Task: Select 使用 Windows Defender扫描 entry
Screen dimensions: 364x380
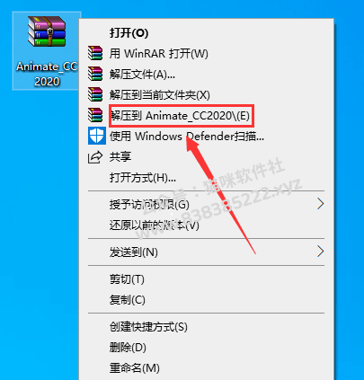Action: point(187,137)
